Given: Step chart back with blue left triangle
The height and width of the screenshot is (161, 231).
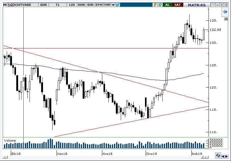Looking at the screenshot, I should point(223,156).
